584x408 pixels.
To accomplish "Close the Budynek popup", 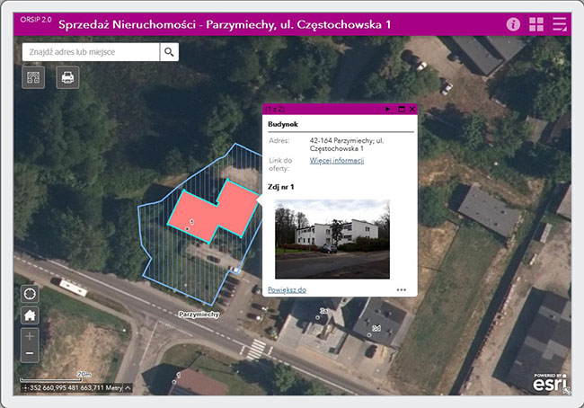I will [x=412, y=109].
